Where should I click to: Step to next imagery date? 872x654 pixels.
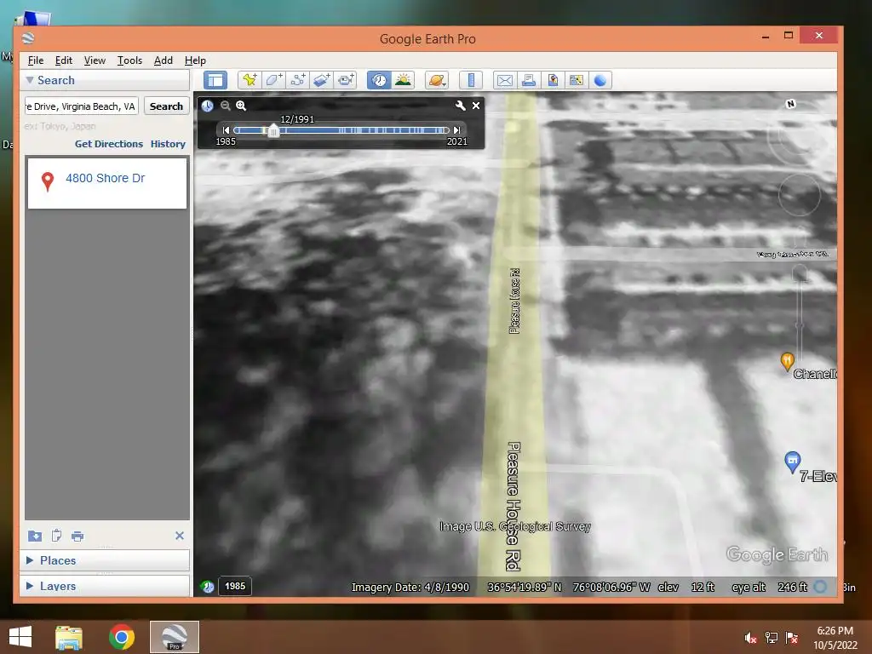[457, 130]
